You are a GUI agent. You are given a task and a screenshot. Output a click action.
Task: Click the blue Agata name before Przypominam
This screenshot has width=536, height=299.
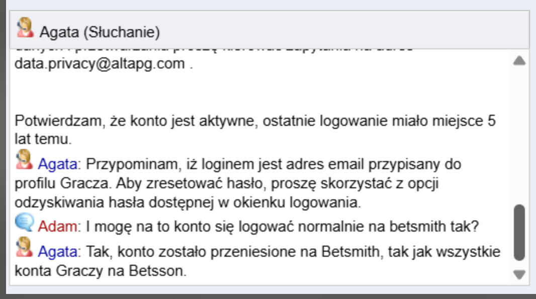[57, 164]
